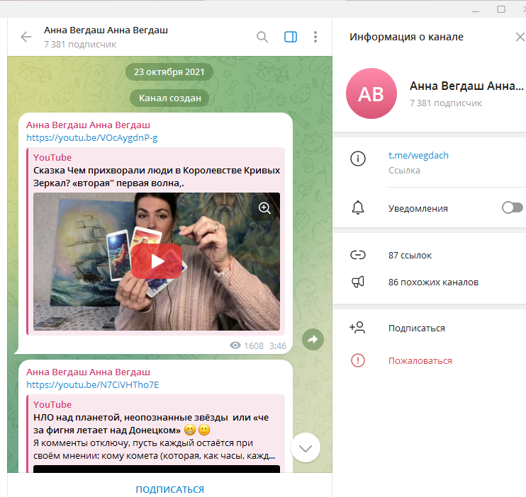The image size is (526, 497).
Task: Click ПОДПИСАТЬСЯ button below the chat
Action: [169, 489]
